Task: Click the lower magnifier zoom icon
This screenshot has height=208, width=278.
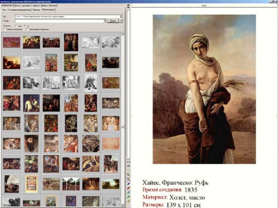Action: (129, 178)
